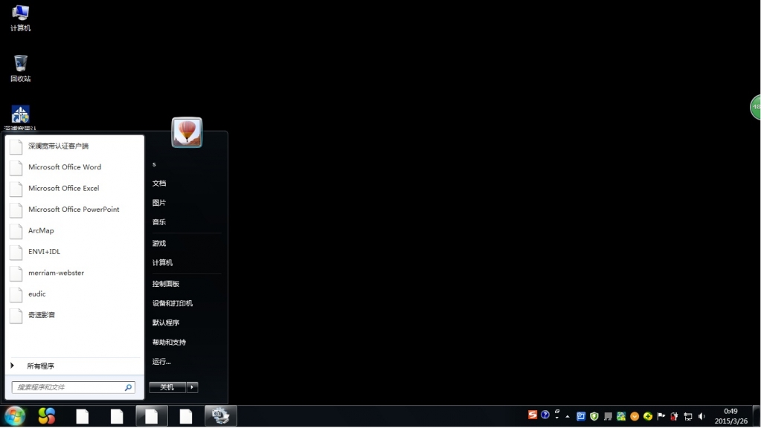
Task: Launch Microsoft Office Word from Start menu
Action: [x=65, y=167]
